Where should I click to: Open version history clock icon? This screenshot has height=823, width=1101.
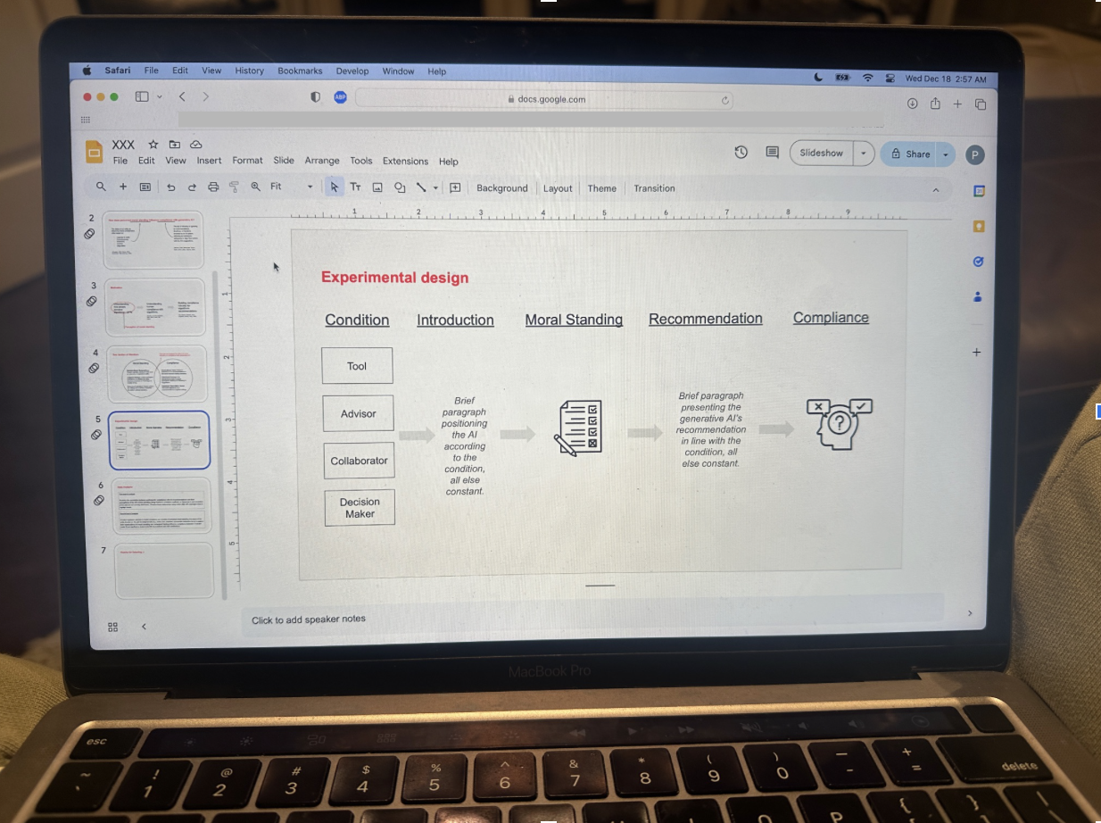pos(741,153)
